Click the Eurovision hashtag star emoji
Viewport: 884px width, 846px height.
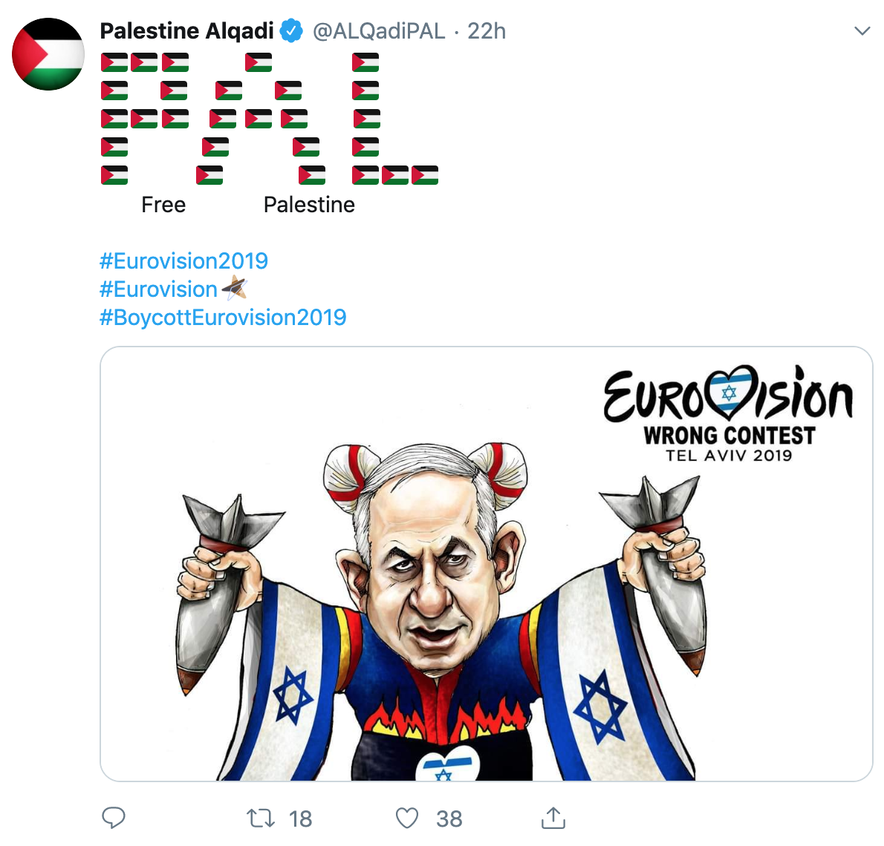point(234,289)
